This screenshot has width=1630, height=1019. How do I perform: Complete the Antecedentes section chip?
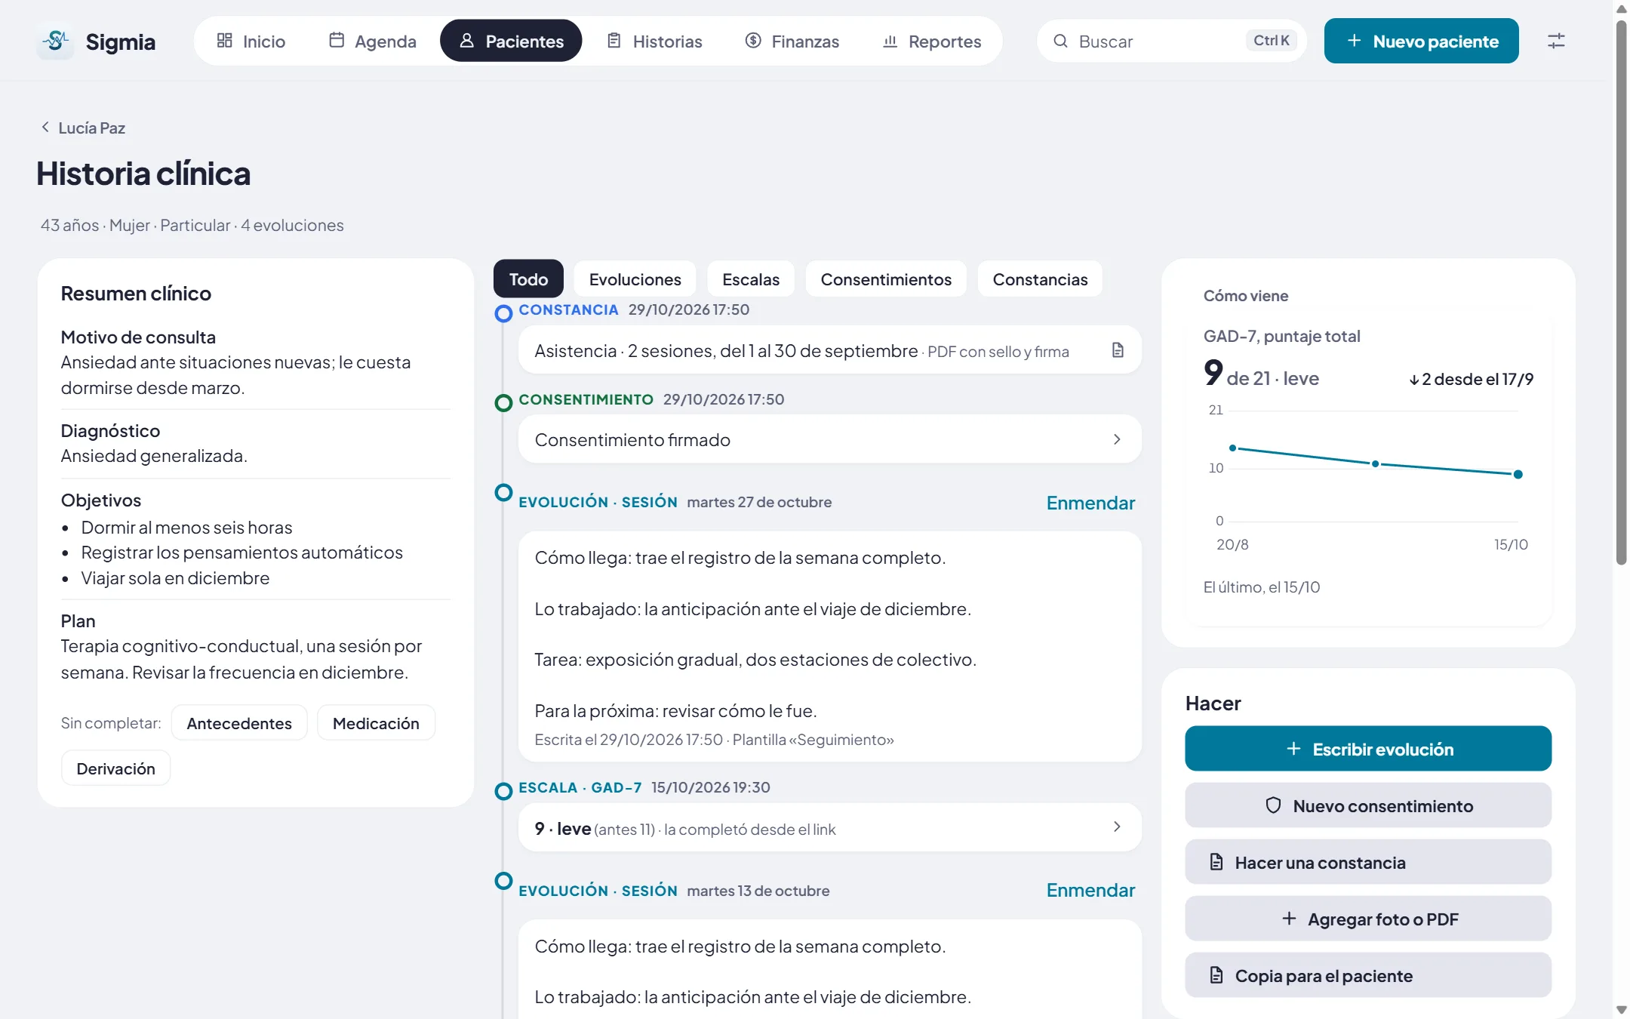click(x=239, y=723)
